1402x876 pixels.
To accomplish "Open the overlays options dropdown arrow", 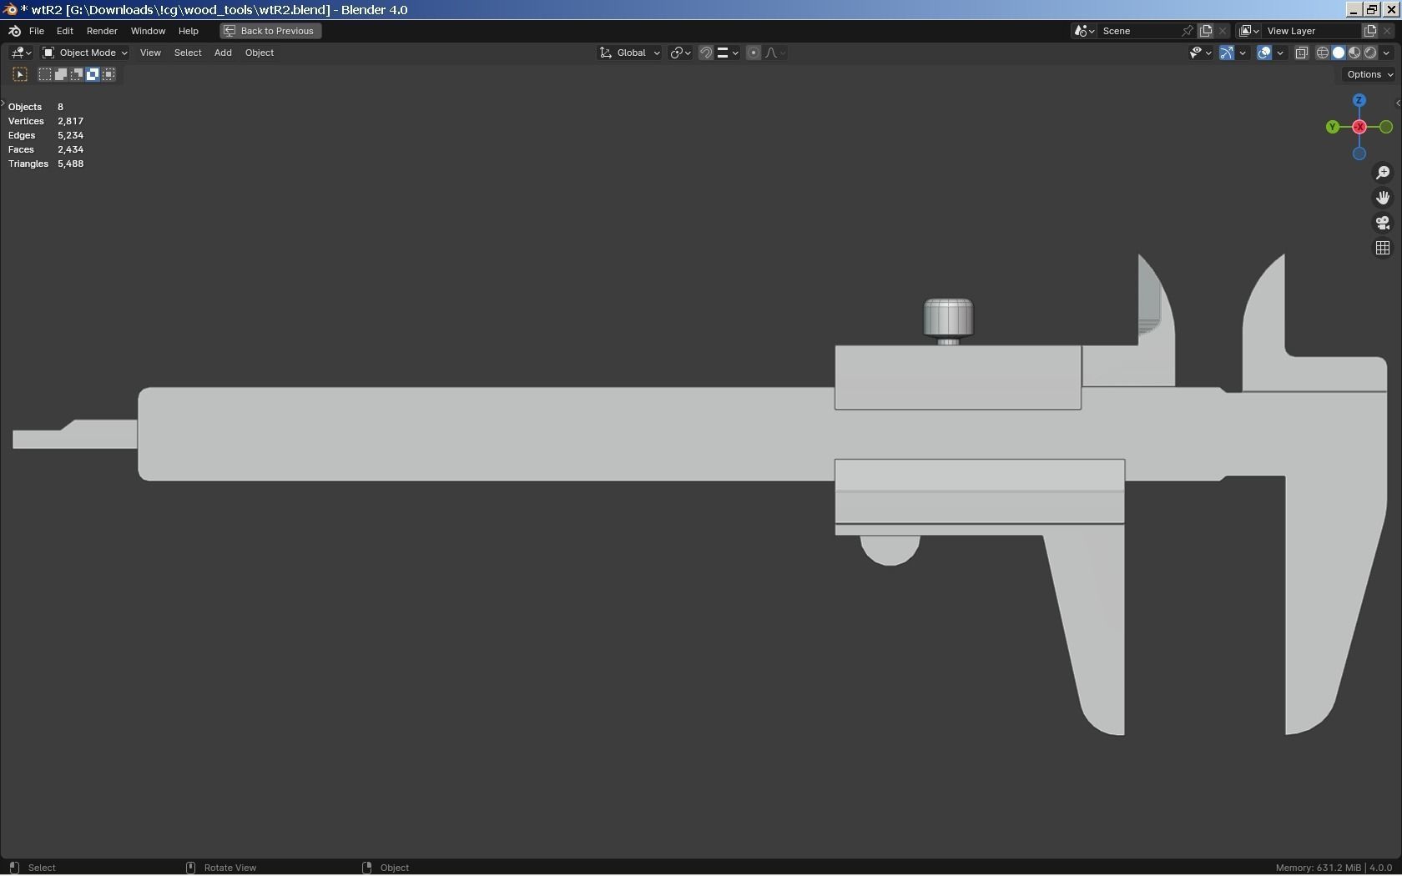I will coord(1280,53).
